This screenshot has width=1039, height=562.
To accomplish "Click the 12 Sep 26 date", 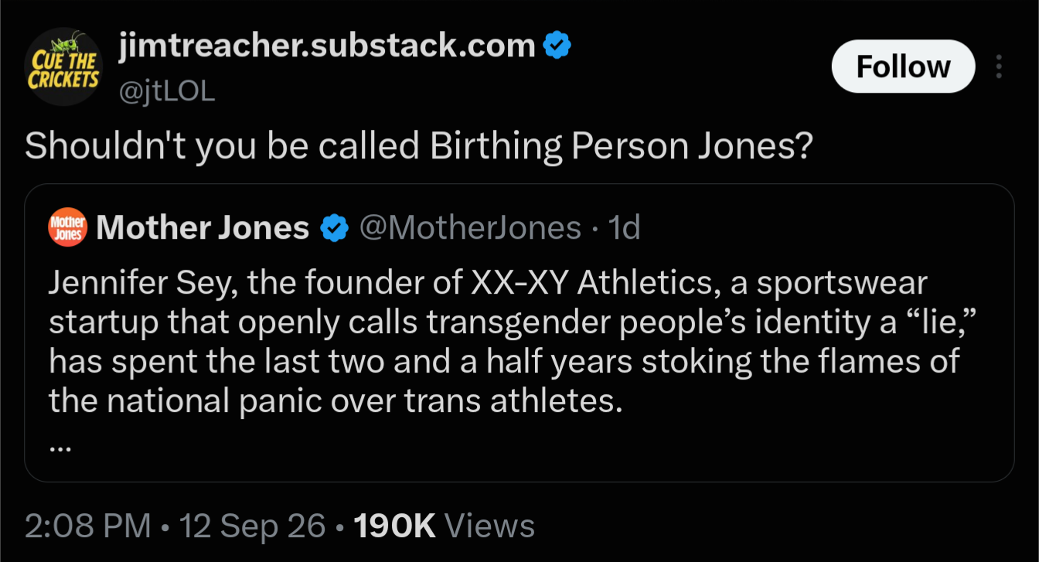I will (x=252, y=526).
